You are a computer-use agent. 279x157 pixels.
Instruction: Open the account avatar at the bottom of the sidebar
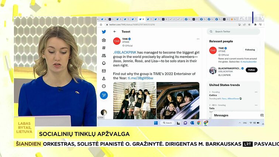(104, 112)
